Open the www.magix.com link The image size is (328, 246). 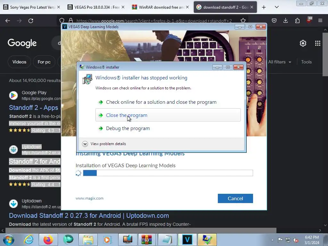pos(90,198)
